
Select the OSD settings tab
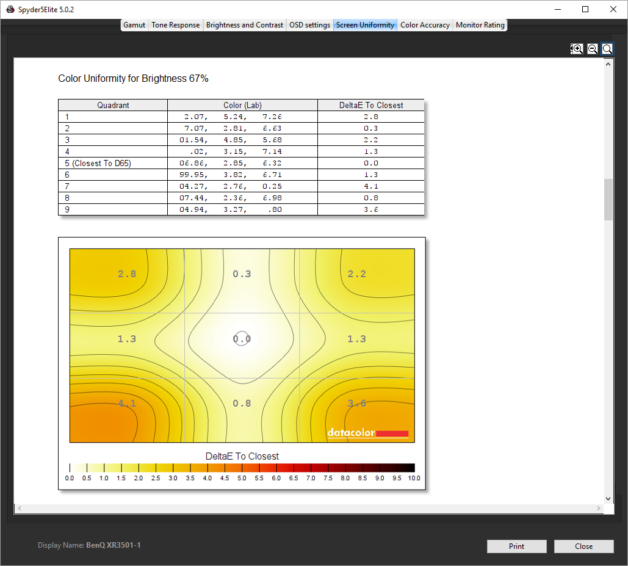309,25
